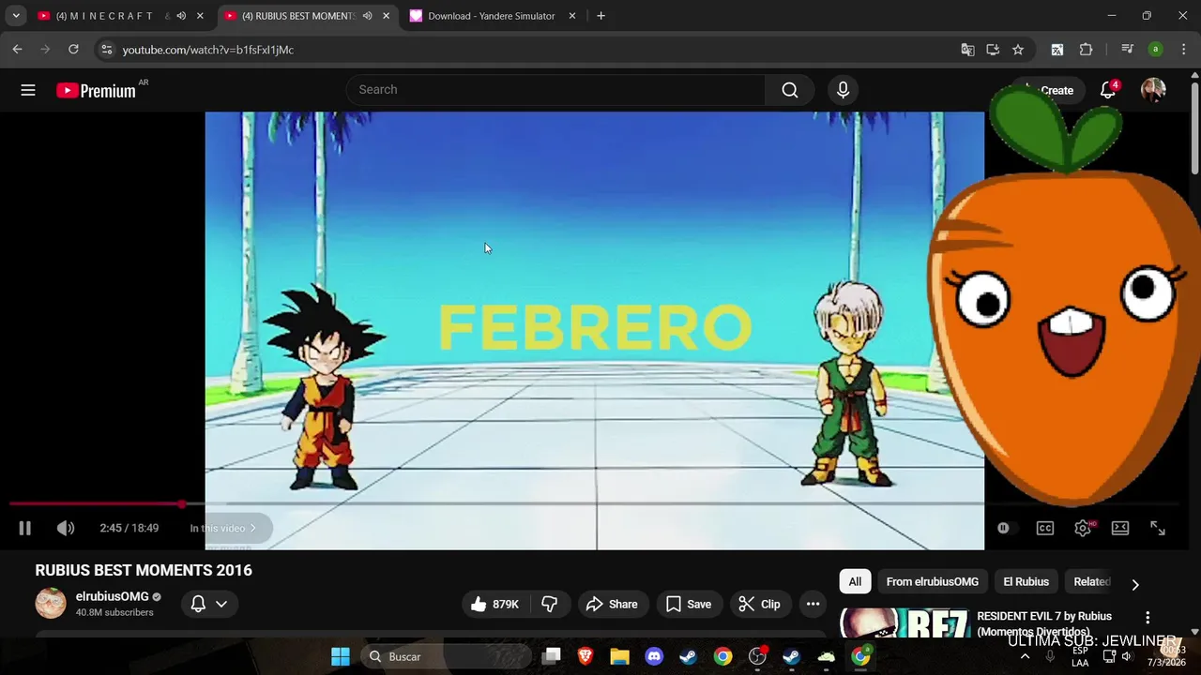Screen dimensions: 1201x675
Task: Toggle subtitles with the CC button
Action: [1045, 528]
